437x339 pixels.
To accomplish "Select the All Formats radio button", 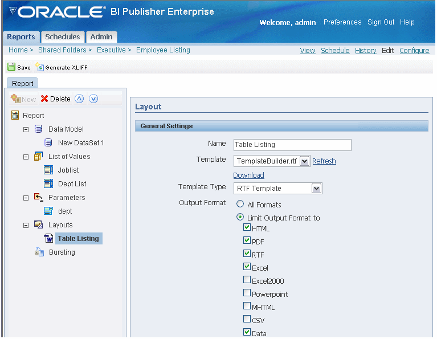I will point(240,204).
